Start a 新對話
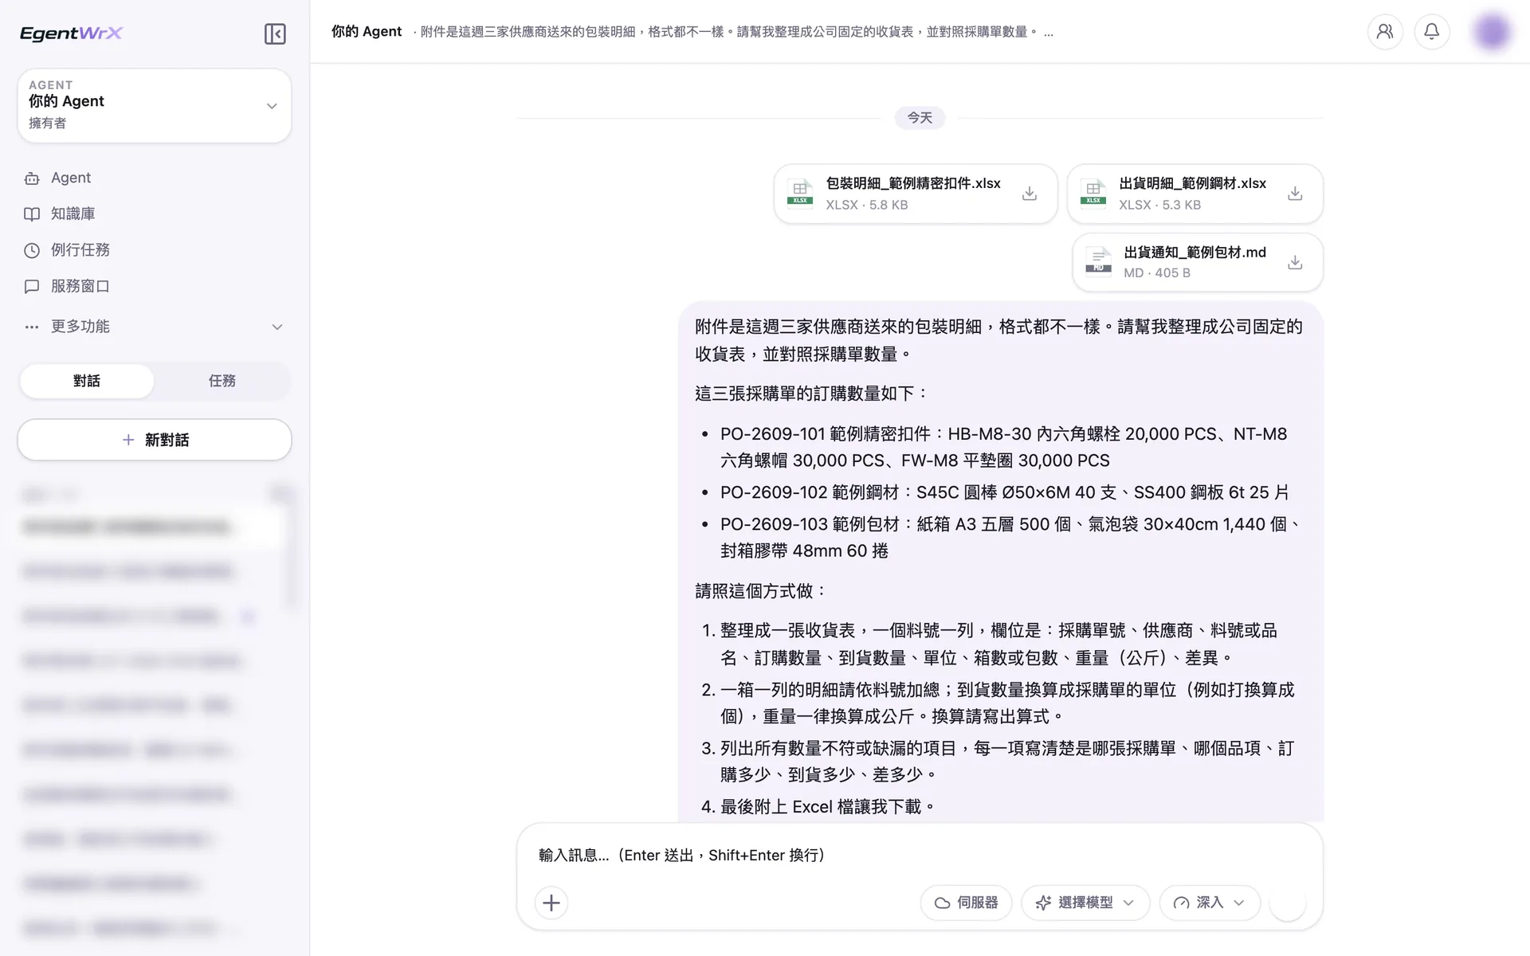 click(x=155, y=440)
